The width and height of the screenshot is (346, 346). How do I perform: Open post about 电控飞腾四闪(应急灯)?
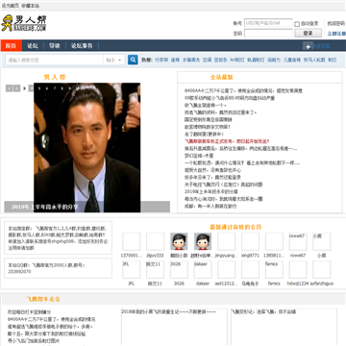tap(224, 185)
